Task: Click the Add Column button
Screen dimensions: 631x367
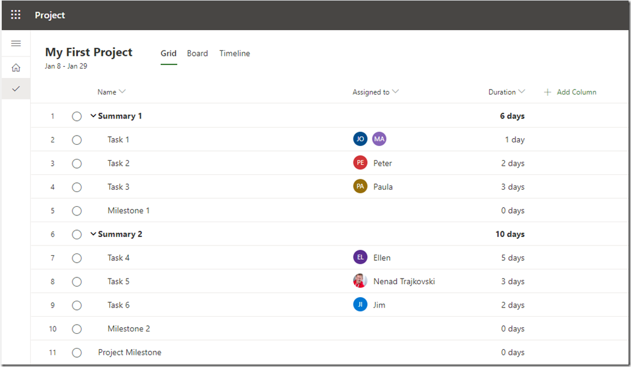Action: [570, 92]
